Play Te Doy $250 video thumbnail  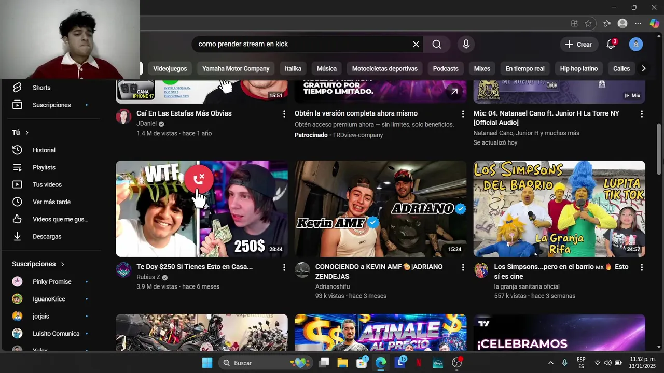(202, 209)
